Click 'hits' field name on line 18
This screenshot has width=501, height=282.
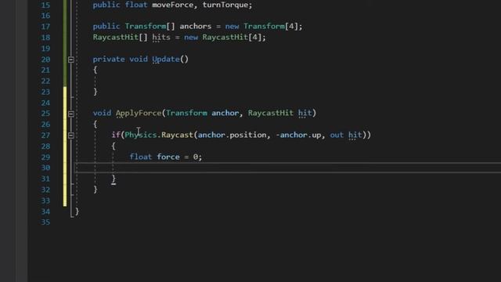click(161, 38)
